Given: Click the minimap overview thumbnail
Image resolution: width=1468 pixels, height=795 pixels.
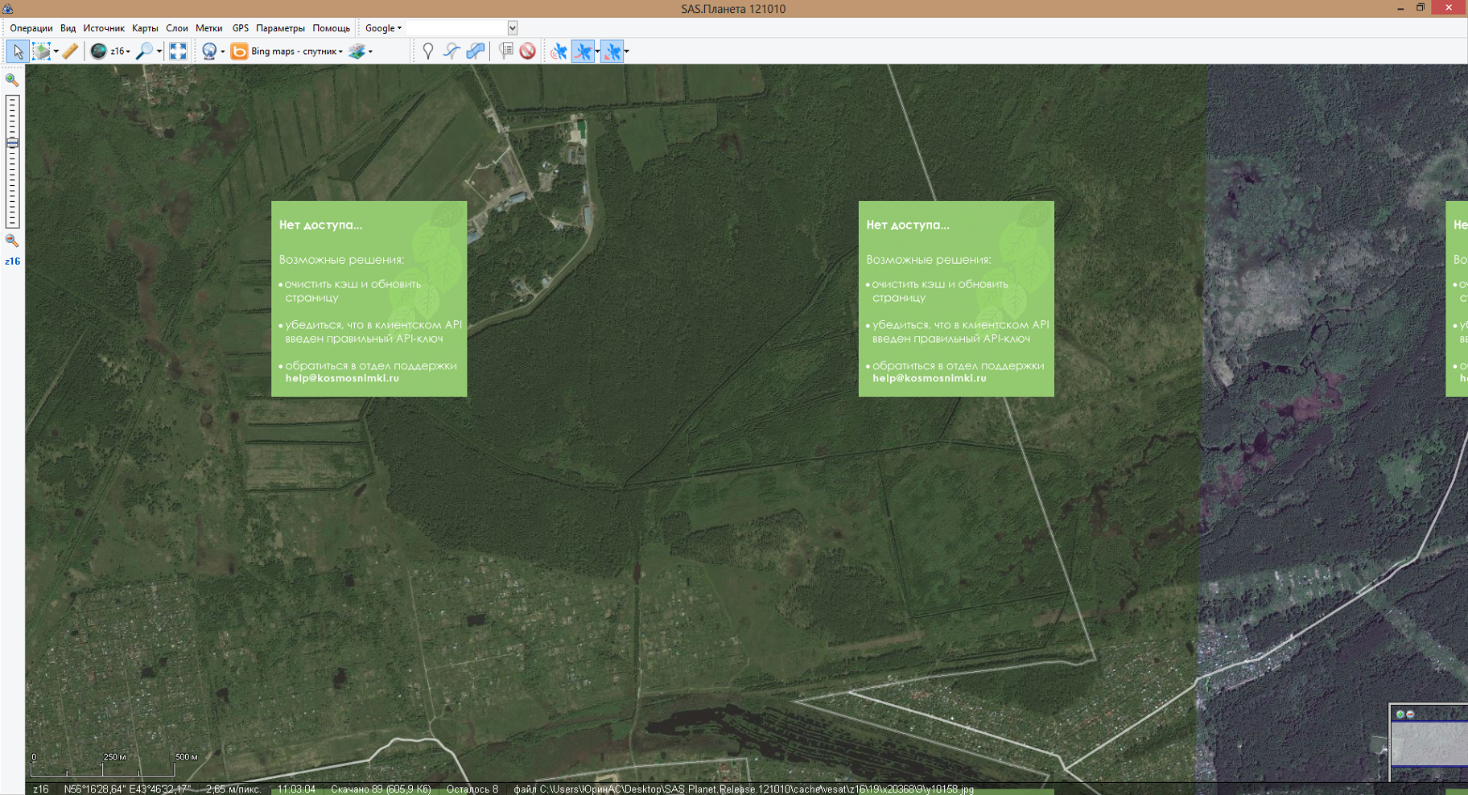Looking at the screenshot, I should click(1430, 744).
